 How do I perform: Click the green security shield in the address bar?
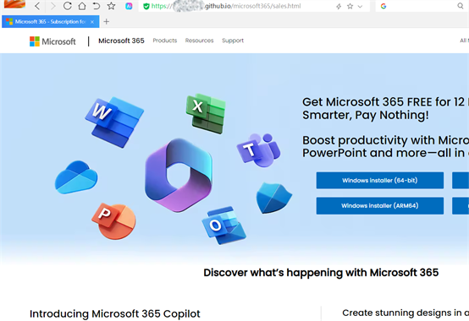(x=146, y=6)
